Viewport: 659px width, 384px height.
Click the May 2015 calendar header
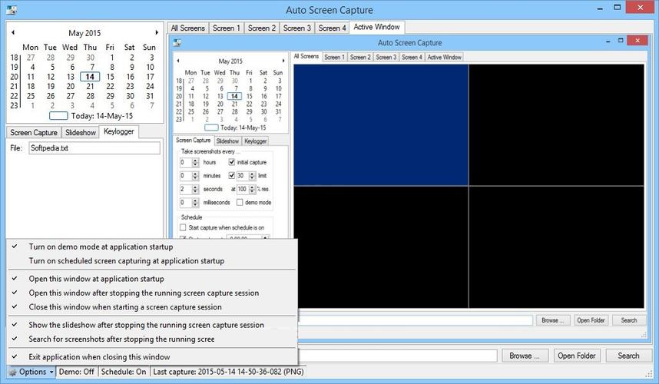pyautogui.click(x=84, y=33)
